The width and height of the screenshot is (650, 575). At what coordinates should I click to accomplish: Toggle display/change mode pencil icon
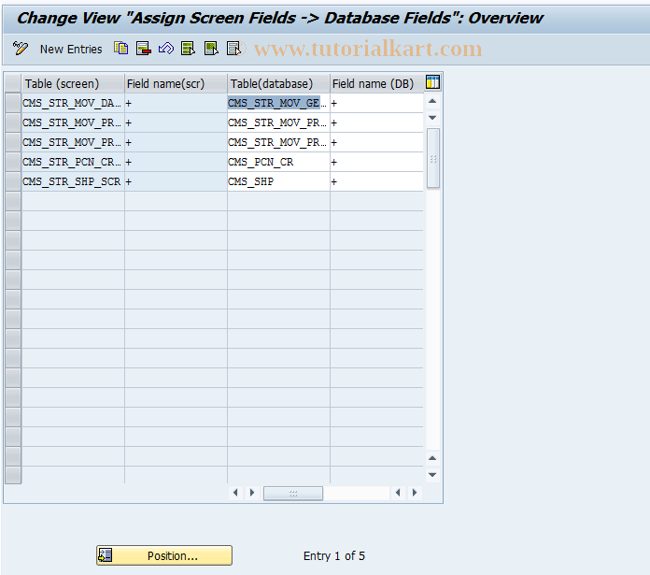pyautogui.click(x=21, y=49)
